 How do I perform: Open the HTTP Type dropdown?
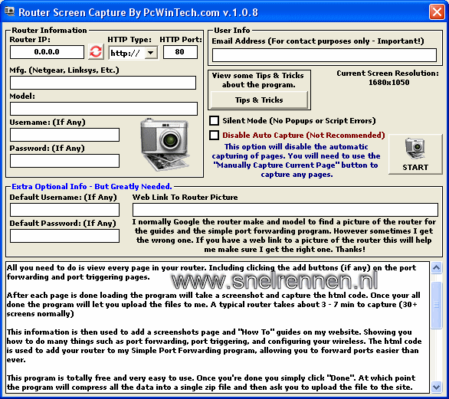(151, 53)
